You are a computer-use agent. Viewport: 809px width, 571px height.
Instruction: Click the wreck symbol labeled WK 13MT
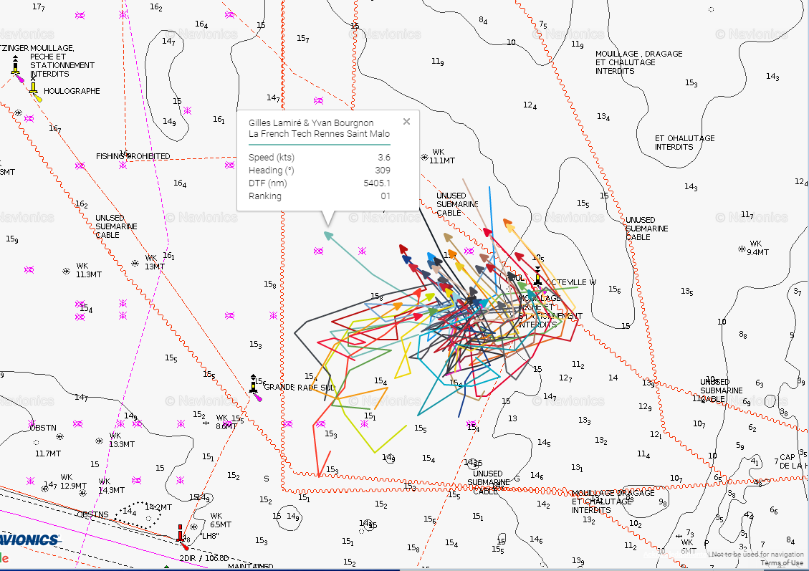(x=135, y=263)
